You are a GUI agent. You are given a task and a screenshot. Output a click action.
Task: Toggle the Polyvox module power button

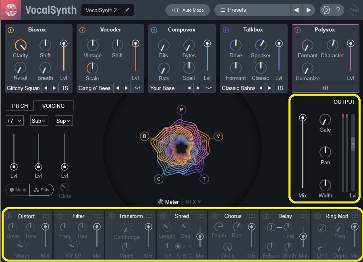(x=297, y=30)
